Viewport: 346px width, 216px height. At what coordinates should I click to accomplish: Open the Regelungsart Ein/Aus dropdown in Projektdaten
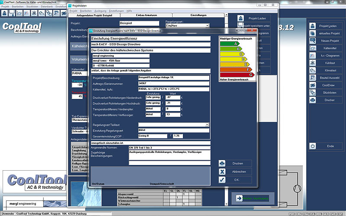(x=207, y=25)
